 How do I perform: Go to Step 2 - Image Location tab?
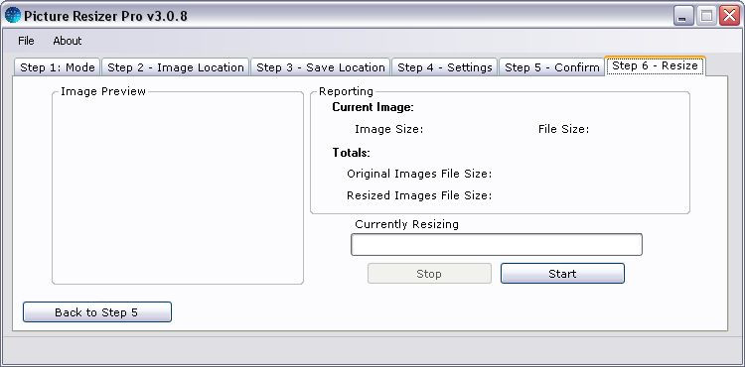click(x=175, y=67)
